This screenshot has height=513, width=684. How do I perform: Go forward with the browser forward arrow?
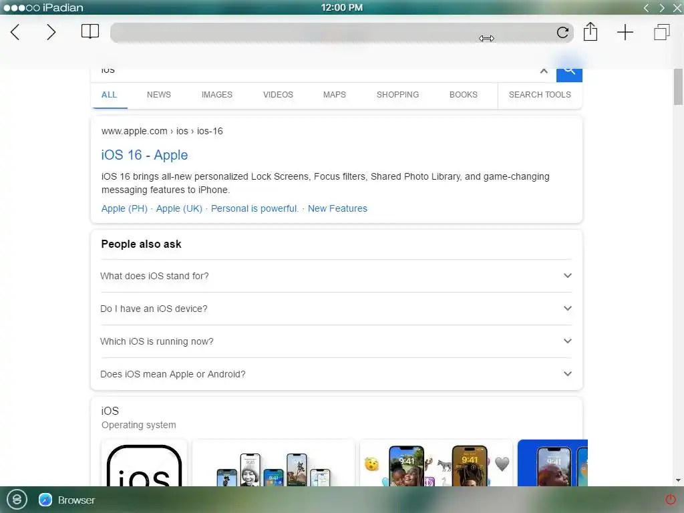coord(51,32)
